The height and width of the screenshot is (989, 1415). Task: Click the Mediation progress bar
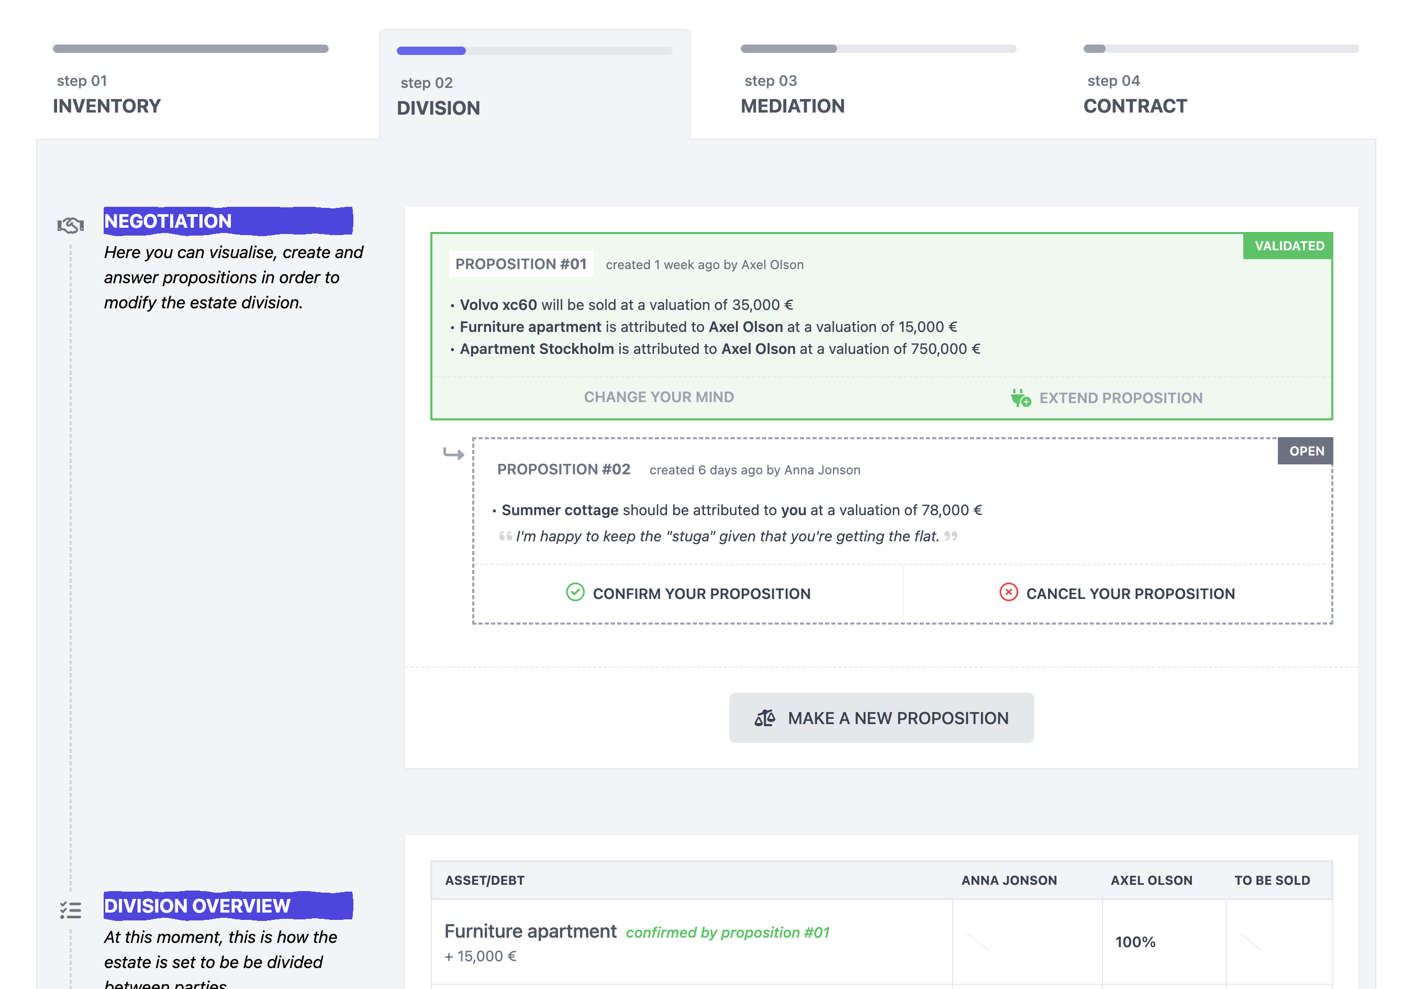pos(878,49)
